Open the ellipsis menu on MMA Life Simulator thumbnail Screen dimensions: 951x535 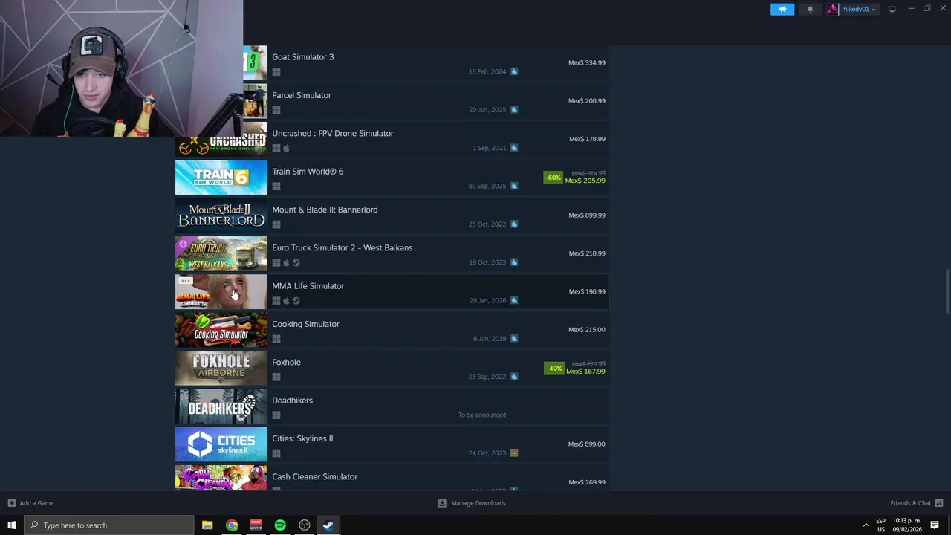(185, 282)
